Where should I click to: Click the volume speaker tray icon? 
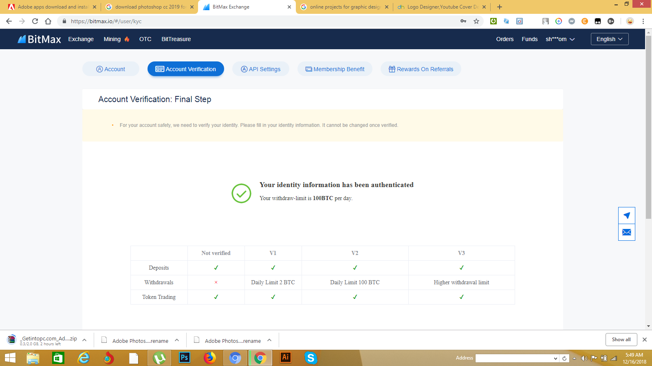tap(584, 358)
